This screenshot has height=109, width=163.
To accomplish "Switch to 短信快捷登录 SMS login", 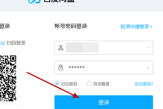I will [x=136, y=26].
